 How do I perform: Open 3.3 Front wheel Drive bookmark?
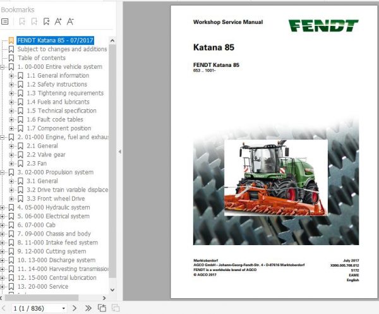click(56, 198)
